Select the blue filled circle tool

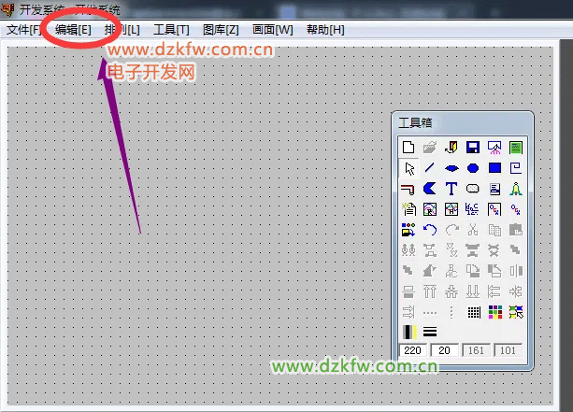(x=473, y=168)
